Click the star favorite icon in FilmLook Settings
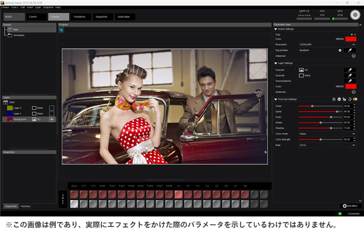The width and height of the screenshot is (364, 248). click(x=334, y=99)
